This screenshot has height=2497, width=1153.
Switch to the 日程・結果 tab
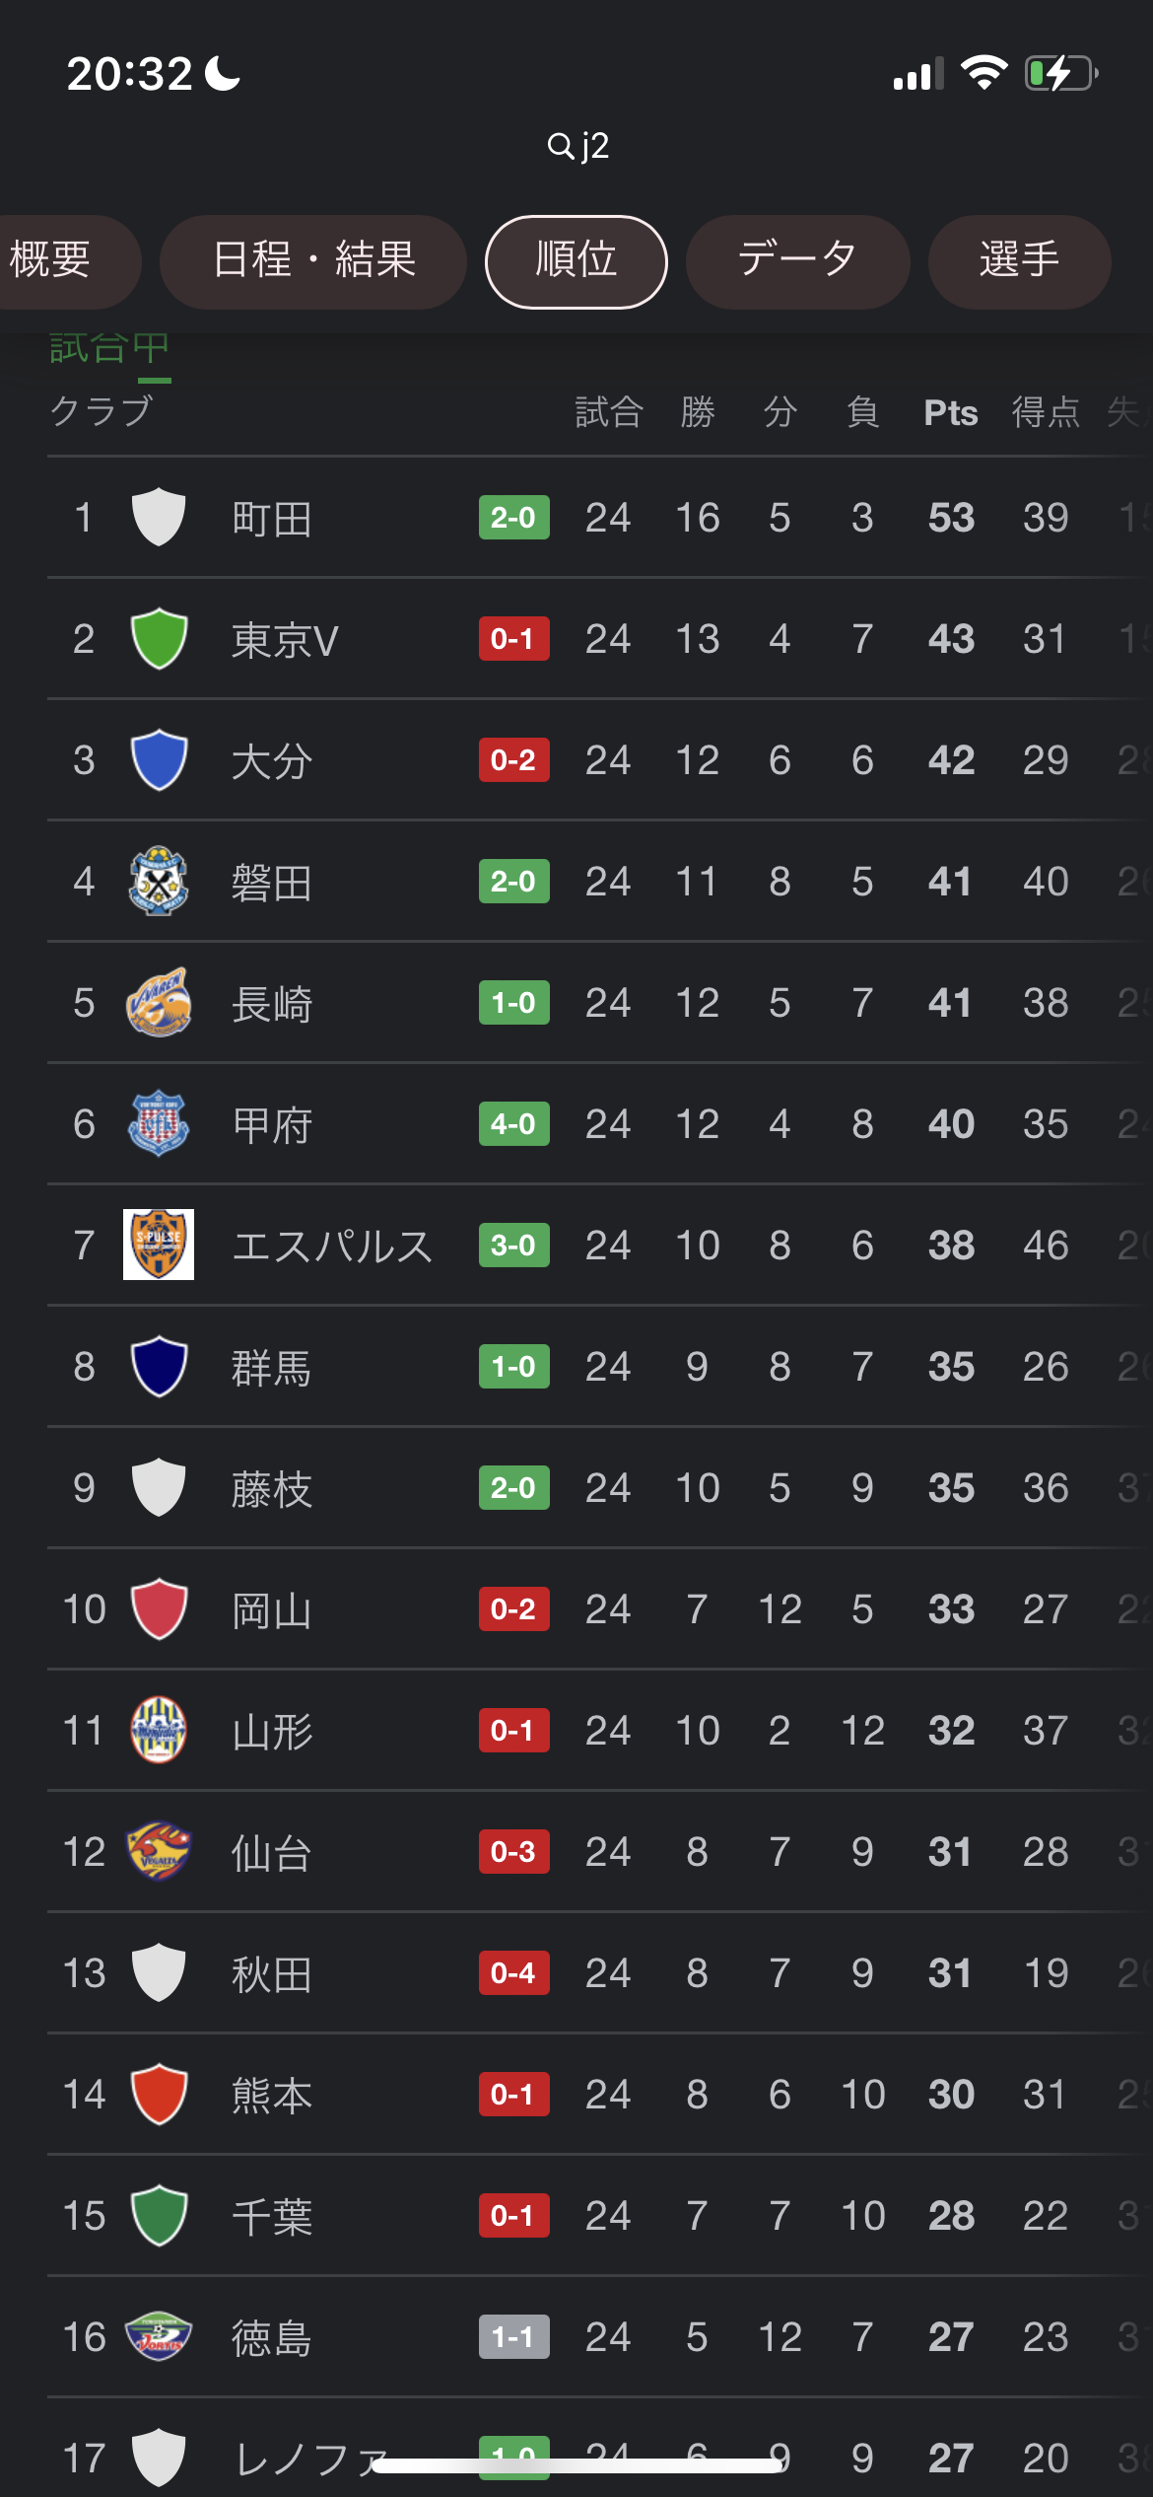coord(313,261)
